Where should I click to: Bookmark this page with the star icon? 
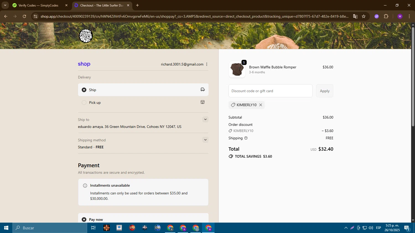tap(364, 16)
